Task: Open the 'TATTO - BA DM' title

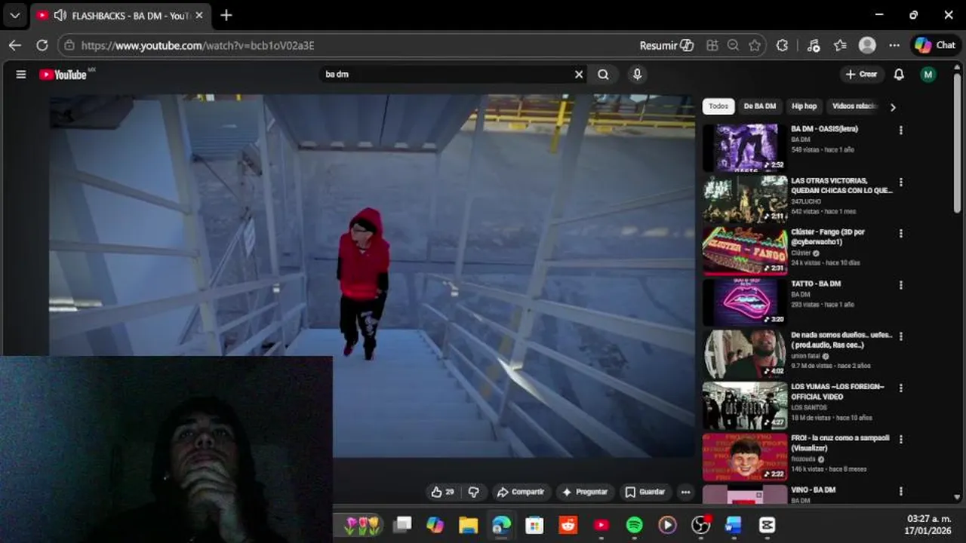Action: (x=816, y=284)
